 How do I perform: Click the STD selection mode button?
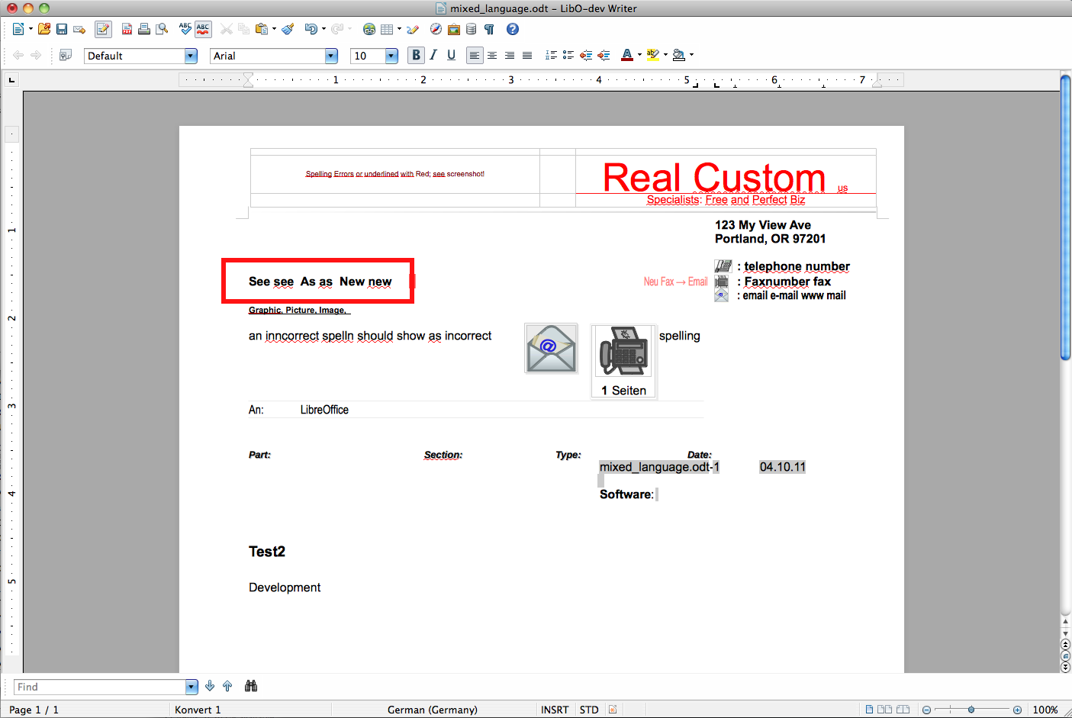point(588,710)
